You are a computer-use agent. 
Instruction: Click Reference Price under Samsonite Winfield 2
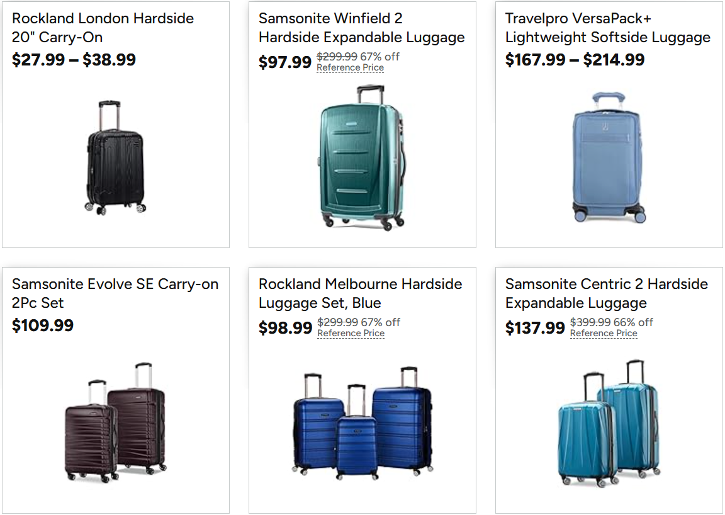(x=350, y=68)
